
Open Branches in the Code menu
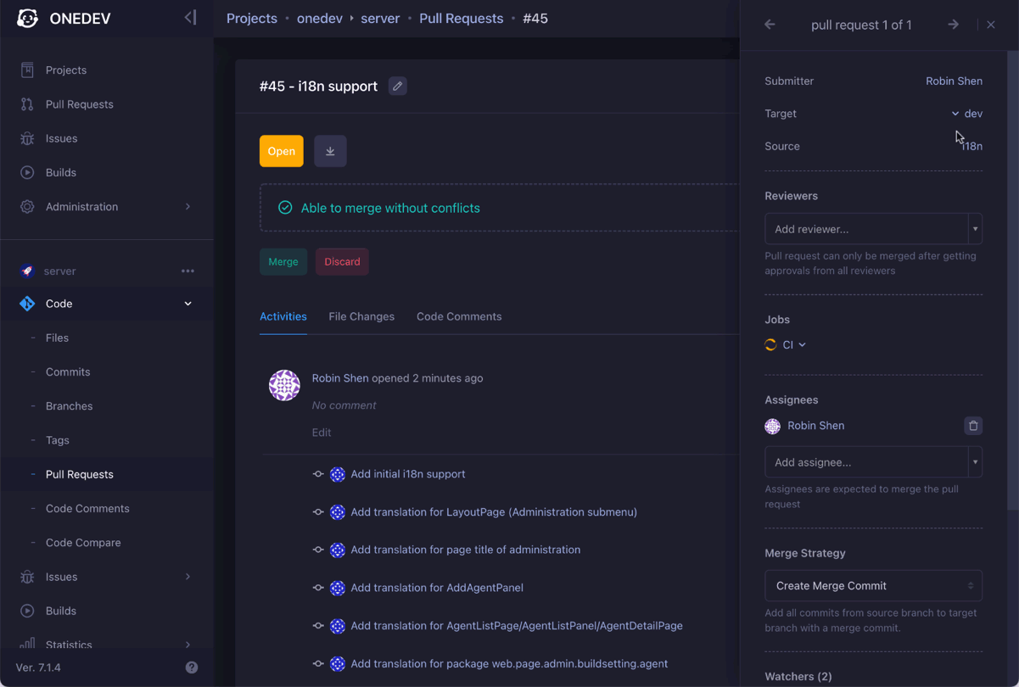tap(70, 406)
